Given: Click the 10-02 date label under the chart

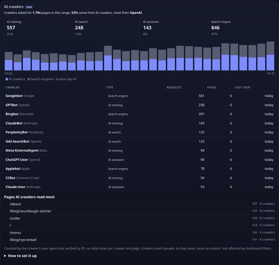Looking at the screenshot, I should pyautogui.click(x=8, y=74).
